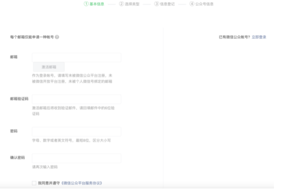Viewport: 282px width, 190px height.
Task: Tick the 我同意并遵守 agreement checkbox
Action: 34,183
